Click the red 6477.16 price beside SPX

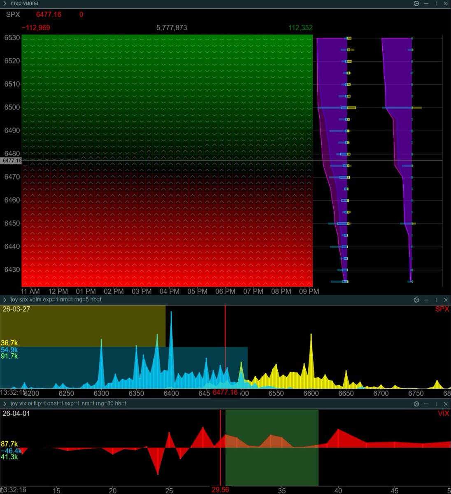pyautogui.click(x=49, y=14)
